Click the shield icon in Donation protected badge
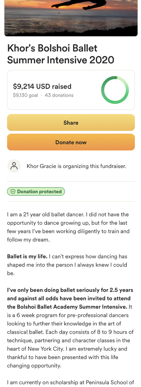Image resolution: width=141 pixels, height=387 pixels. [x=13, y=192]
